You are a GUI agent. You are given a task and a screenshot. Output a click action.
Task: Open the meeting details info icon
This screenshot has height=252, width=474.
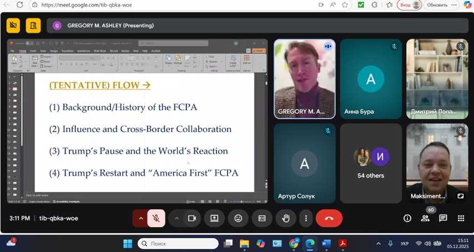[x=407, y=218]
